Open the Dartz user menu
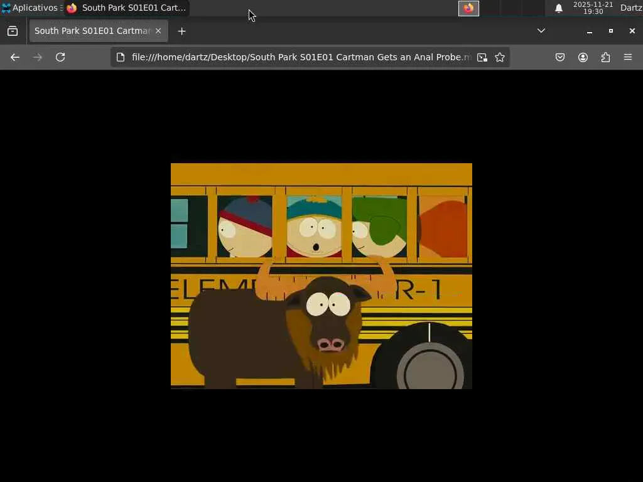The width and height of the screenshot is (643, 482). click(x=630, y=8)
